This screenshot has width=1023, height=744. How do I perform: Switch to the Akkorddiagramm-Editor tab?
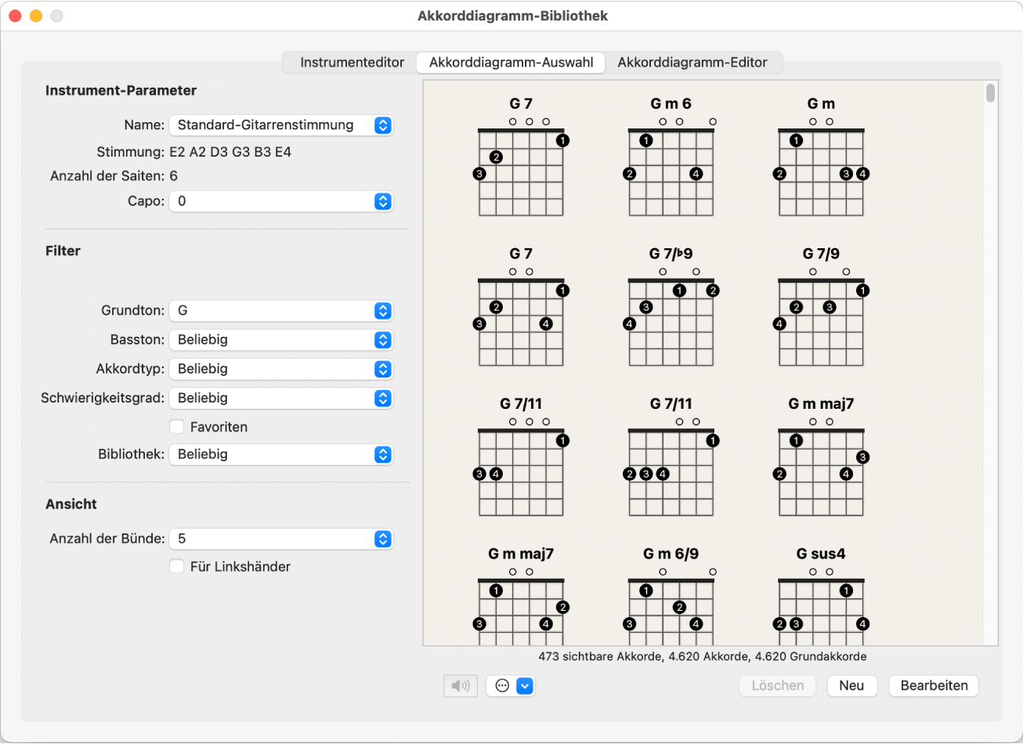[692, 63]
